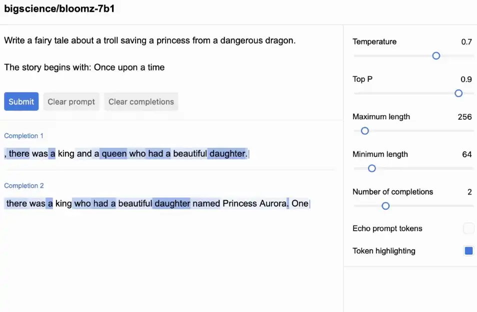Image resolution: width=477 pixels, height=312 pixels.
Task: Click the Minimum length value 64
Action: [x=466, y=154]
